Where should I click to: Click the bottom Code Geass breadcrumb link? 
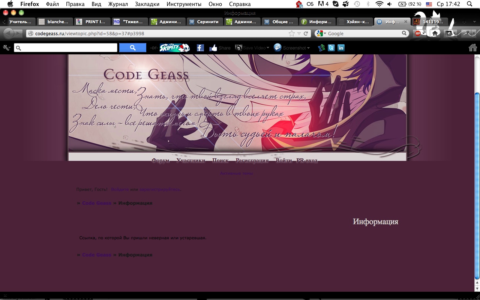[x=97, y=255]
